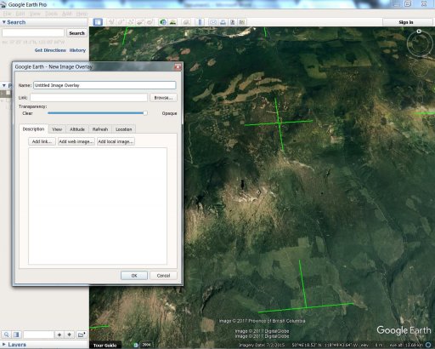The height and width of the screenshot is (349, 435).
Task: Select the Add Placemark tool
Action: (x=111, y=22)
